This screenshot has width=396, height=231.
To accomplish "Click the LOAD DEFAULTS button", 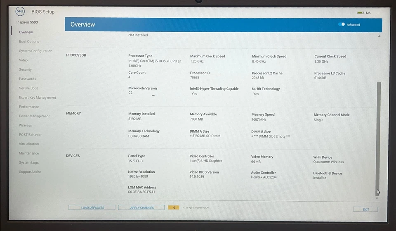I will point(92,207).
